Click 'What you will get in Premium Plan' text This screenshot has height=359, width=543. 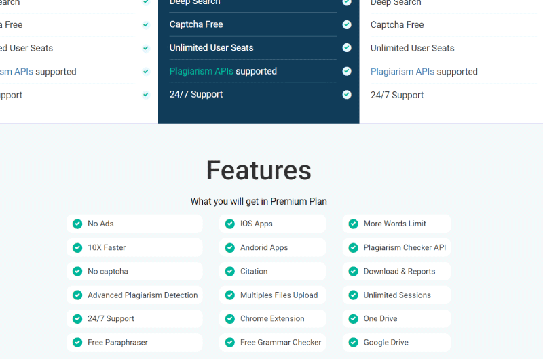click(259, 201)
